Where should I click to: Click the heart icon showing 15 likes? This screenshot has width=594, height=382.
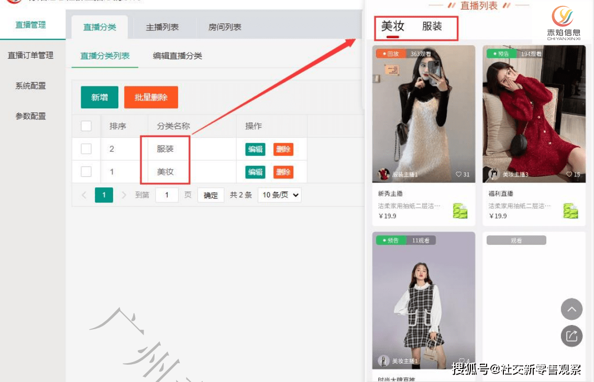pos(569,174)
